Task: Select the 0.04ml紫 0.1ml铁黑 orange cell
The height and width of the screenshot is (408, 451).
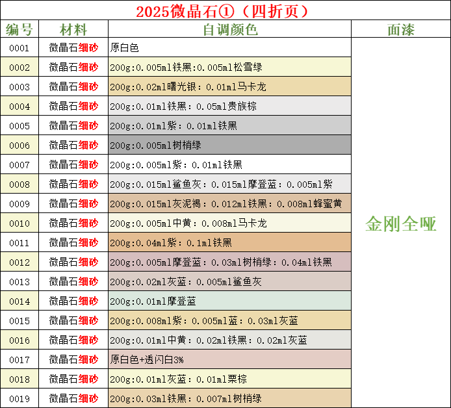Action: pyautogui.click(x=229, y=243)
